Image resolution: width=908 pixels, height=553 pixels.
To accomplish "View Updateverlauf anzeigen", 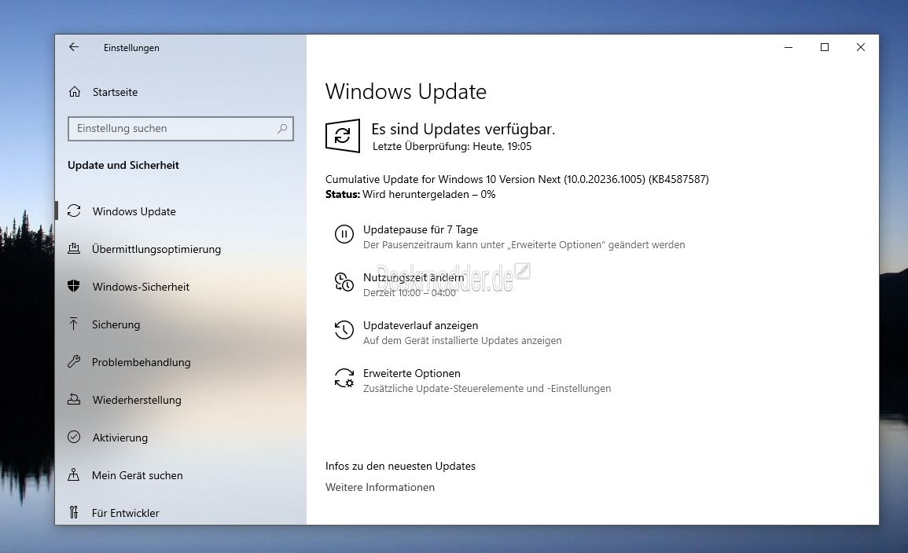I will tap(421, 326).
